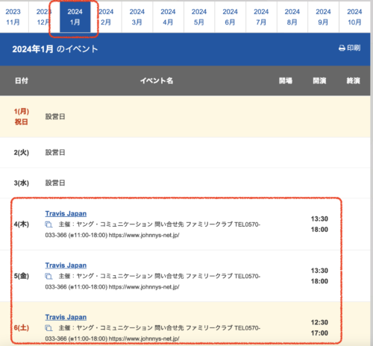Go to the 2024 8月 tab

point(292,17)
